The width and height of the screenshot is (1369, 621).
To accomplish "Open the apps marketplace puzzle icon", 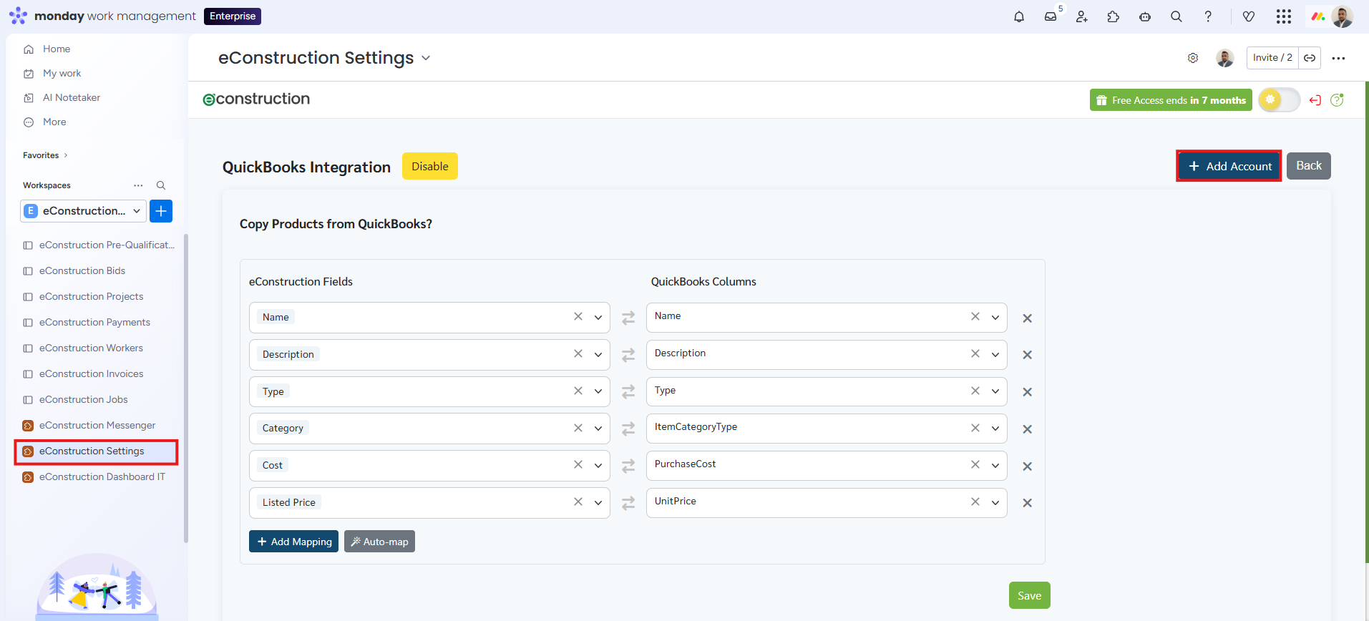I will pos(1114,16).
